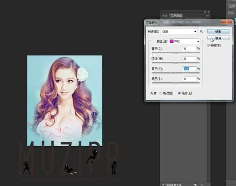Focus the 黑色(B) black percentage field
This screenshot has width=236, height=186.
coord(190,79)
